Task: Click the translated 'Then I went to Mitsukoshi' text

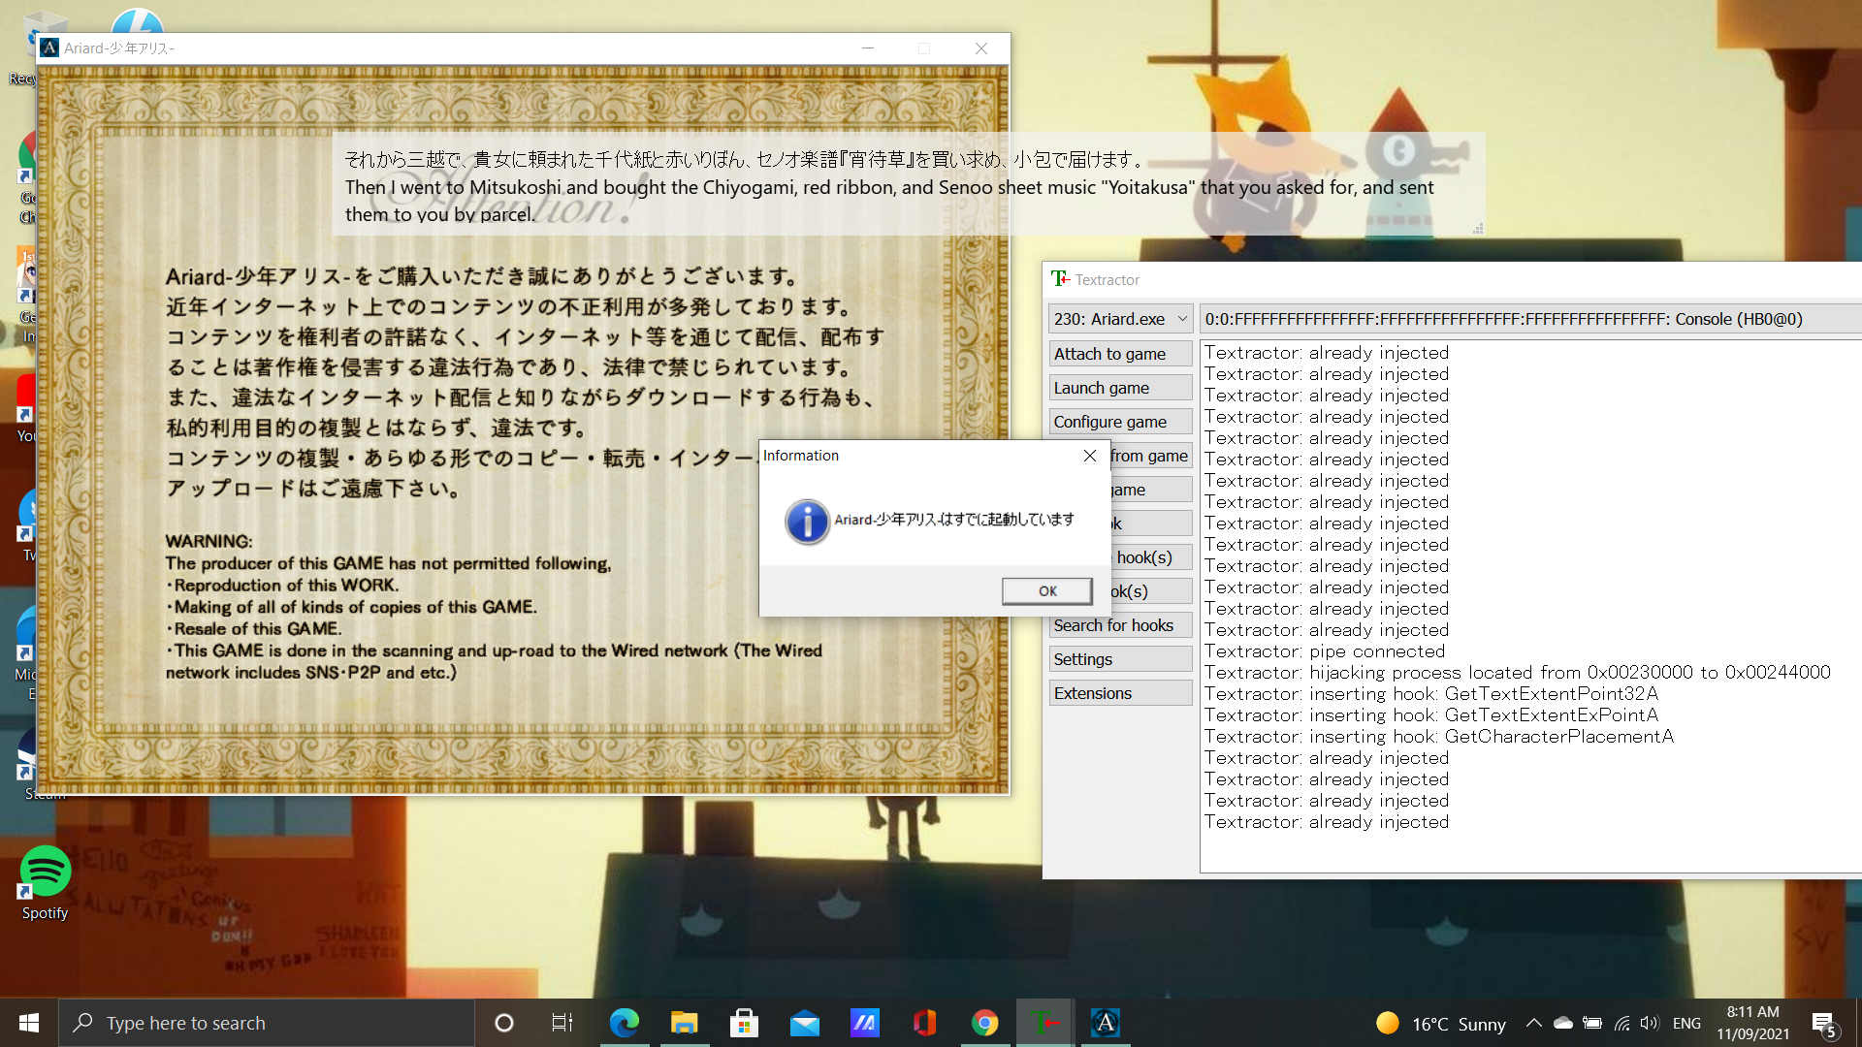Action: 889,201
